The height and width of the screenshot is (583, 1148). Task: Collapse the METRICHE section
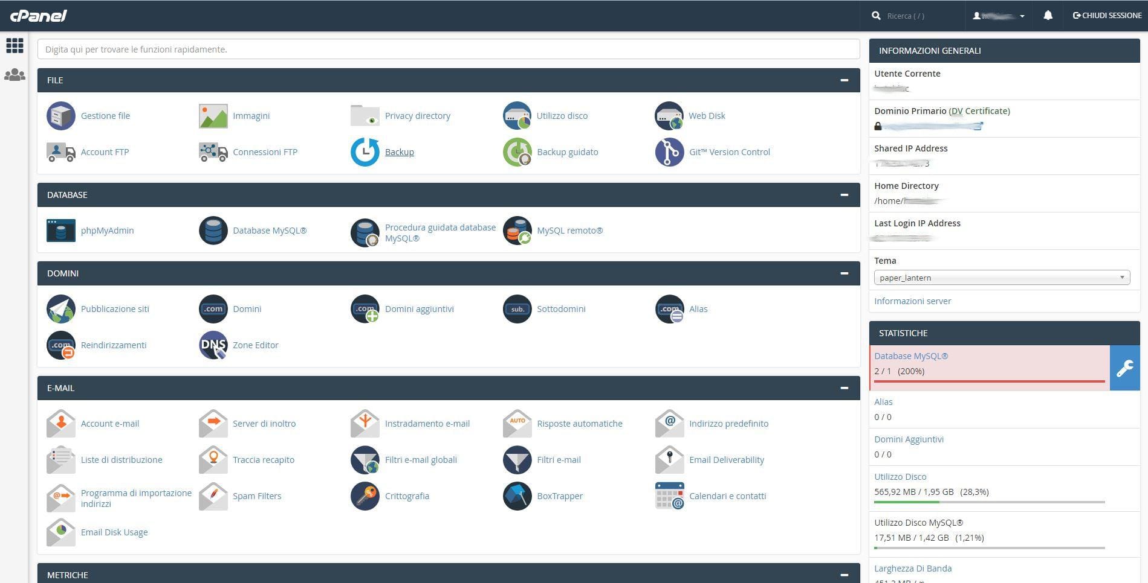pos(845,575)
